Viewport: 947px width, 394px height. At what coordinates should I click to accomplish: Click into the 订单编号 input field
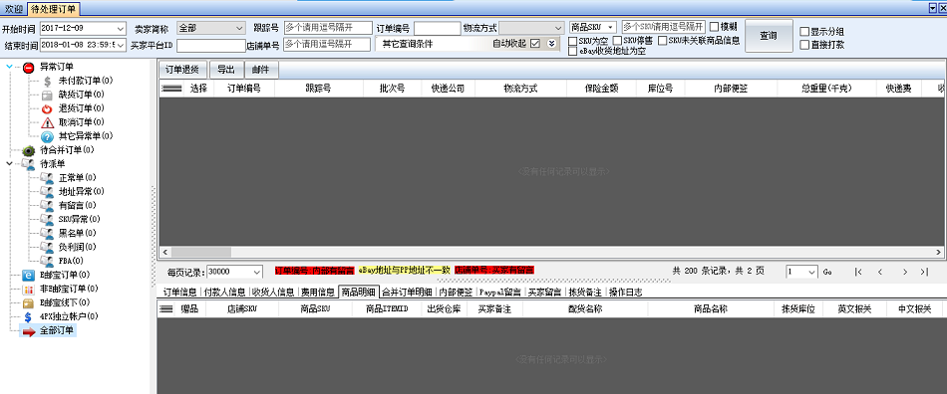tap(438, 28)
